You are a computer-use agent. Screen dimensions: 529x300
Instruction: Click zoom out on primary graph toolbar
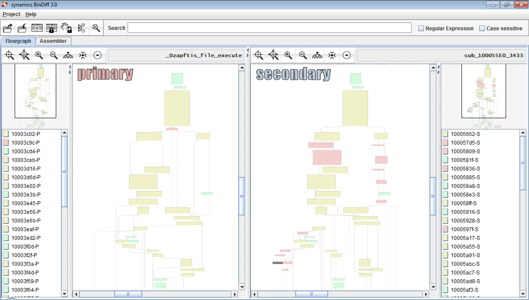click(x=54, y=55)
